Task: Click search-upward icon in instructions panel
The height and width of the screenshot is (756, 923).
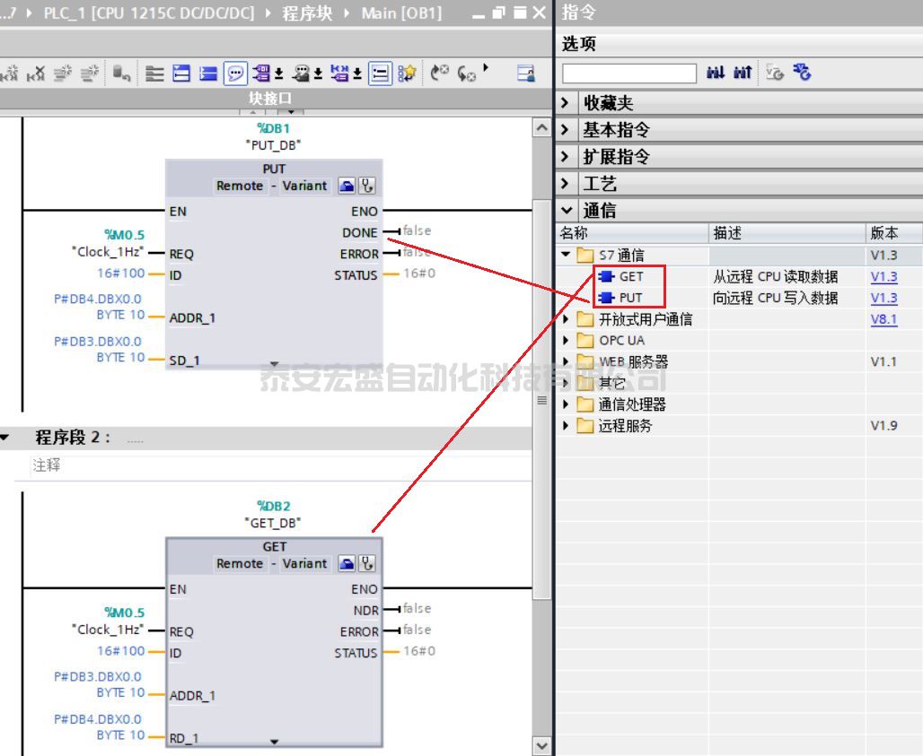Action: [742, 74]
